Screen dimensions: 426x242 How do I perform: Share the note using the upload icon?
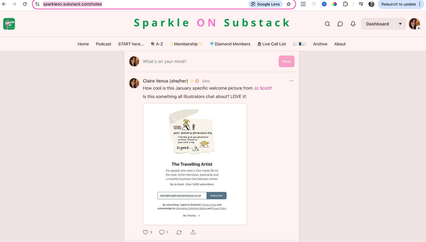193,232
